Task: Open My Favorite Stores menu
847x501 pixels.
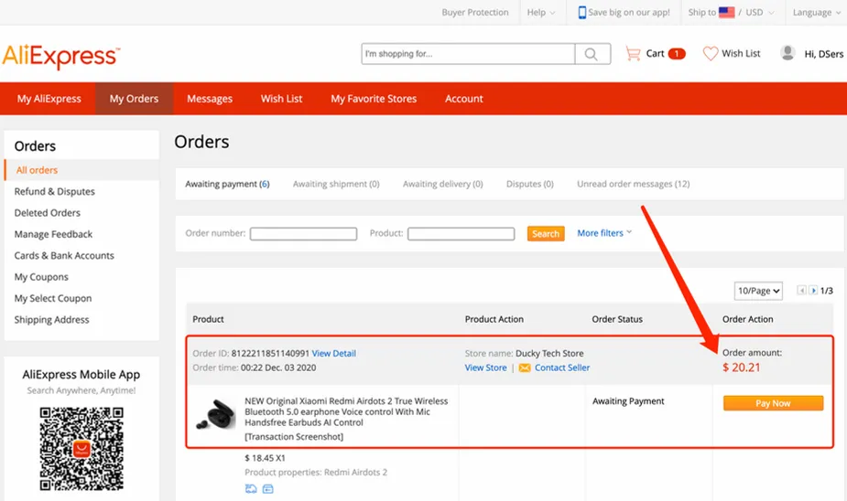Action: [374, 99]
